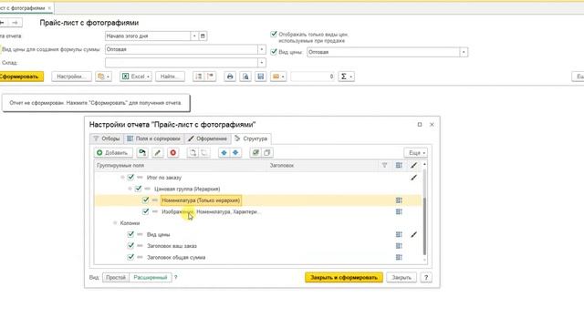Toggle the Номенклатура (Только иерархия) checkbox
This screenshot has width=584, height=328.
coord(146,200)
